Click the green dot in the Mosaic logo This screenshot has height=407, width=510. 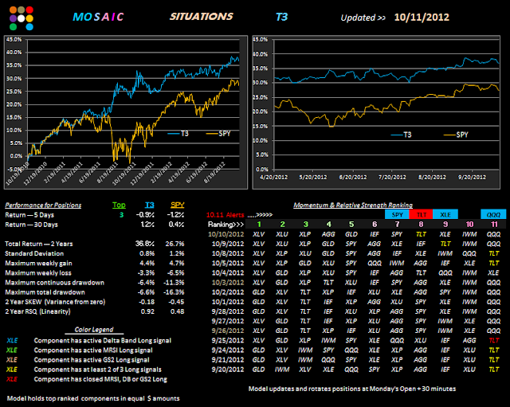tap(13, 26)
